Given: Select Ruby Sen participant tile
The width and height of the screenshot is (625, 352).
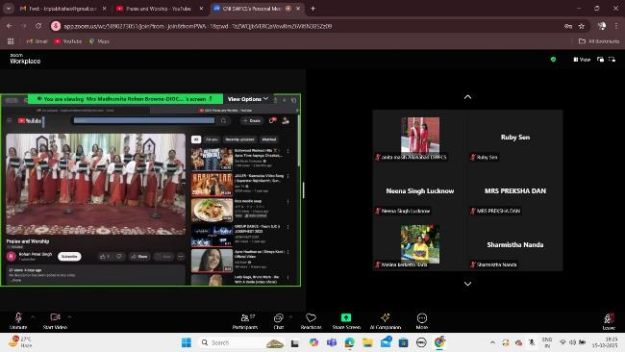Looking at the screenshot, I should (x=515, y=137).
